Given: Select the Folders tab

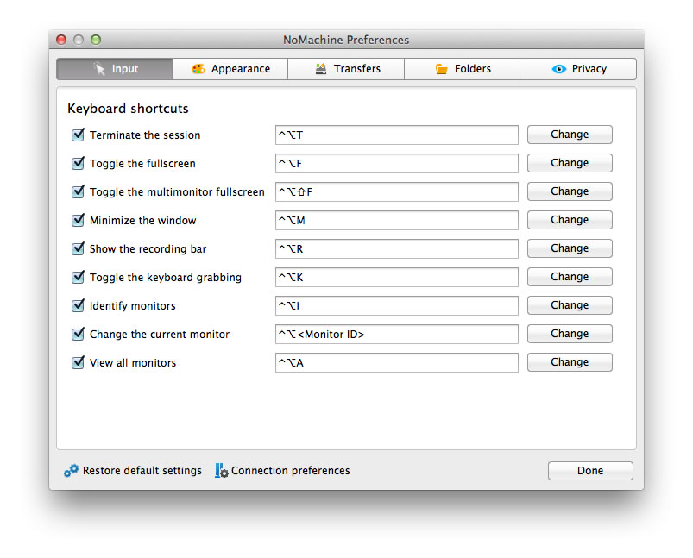Looking at the screenshot, I should pyautogui.click(x=462, y=69).
